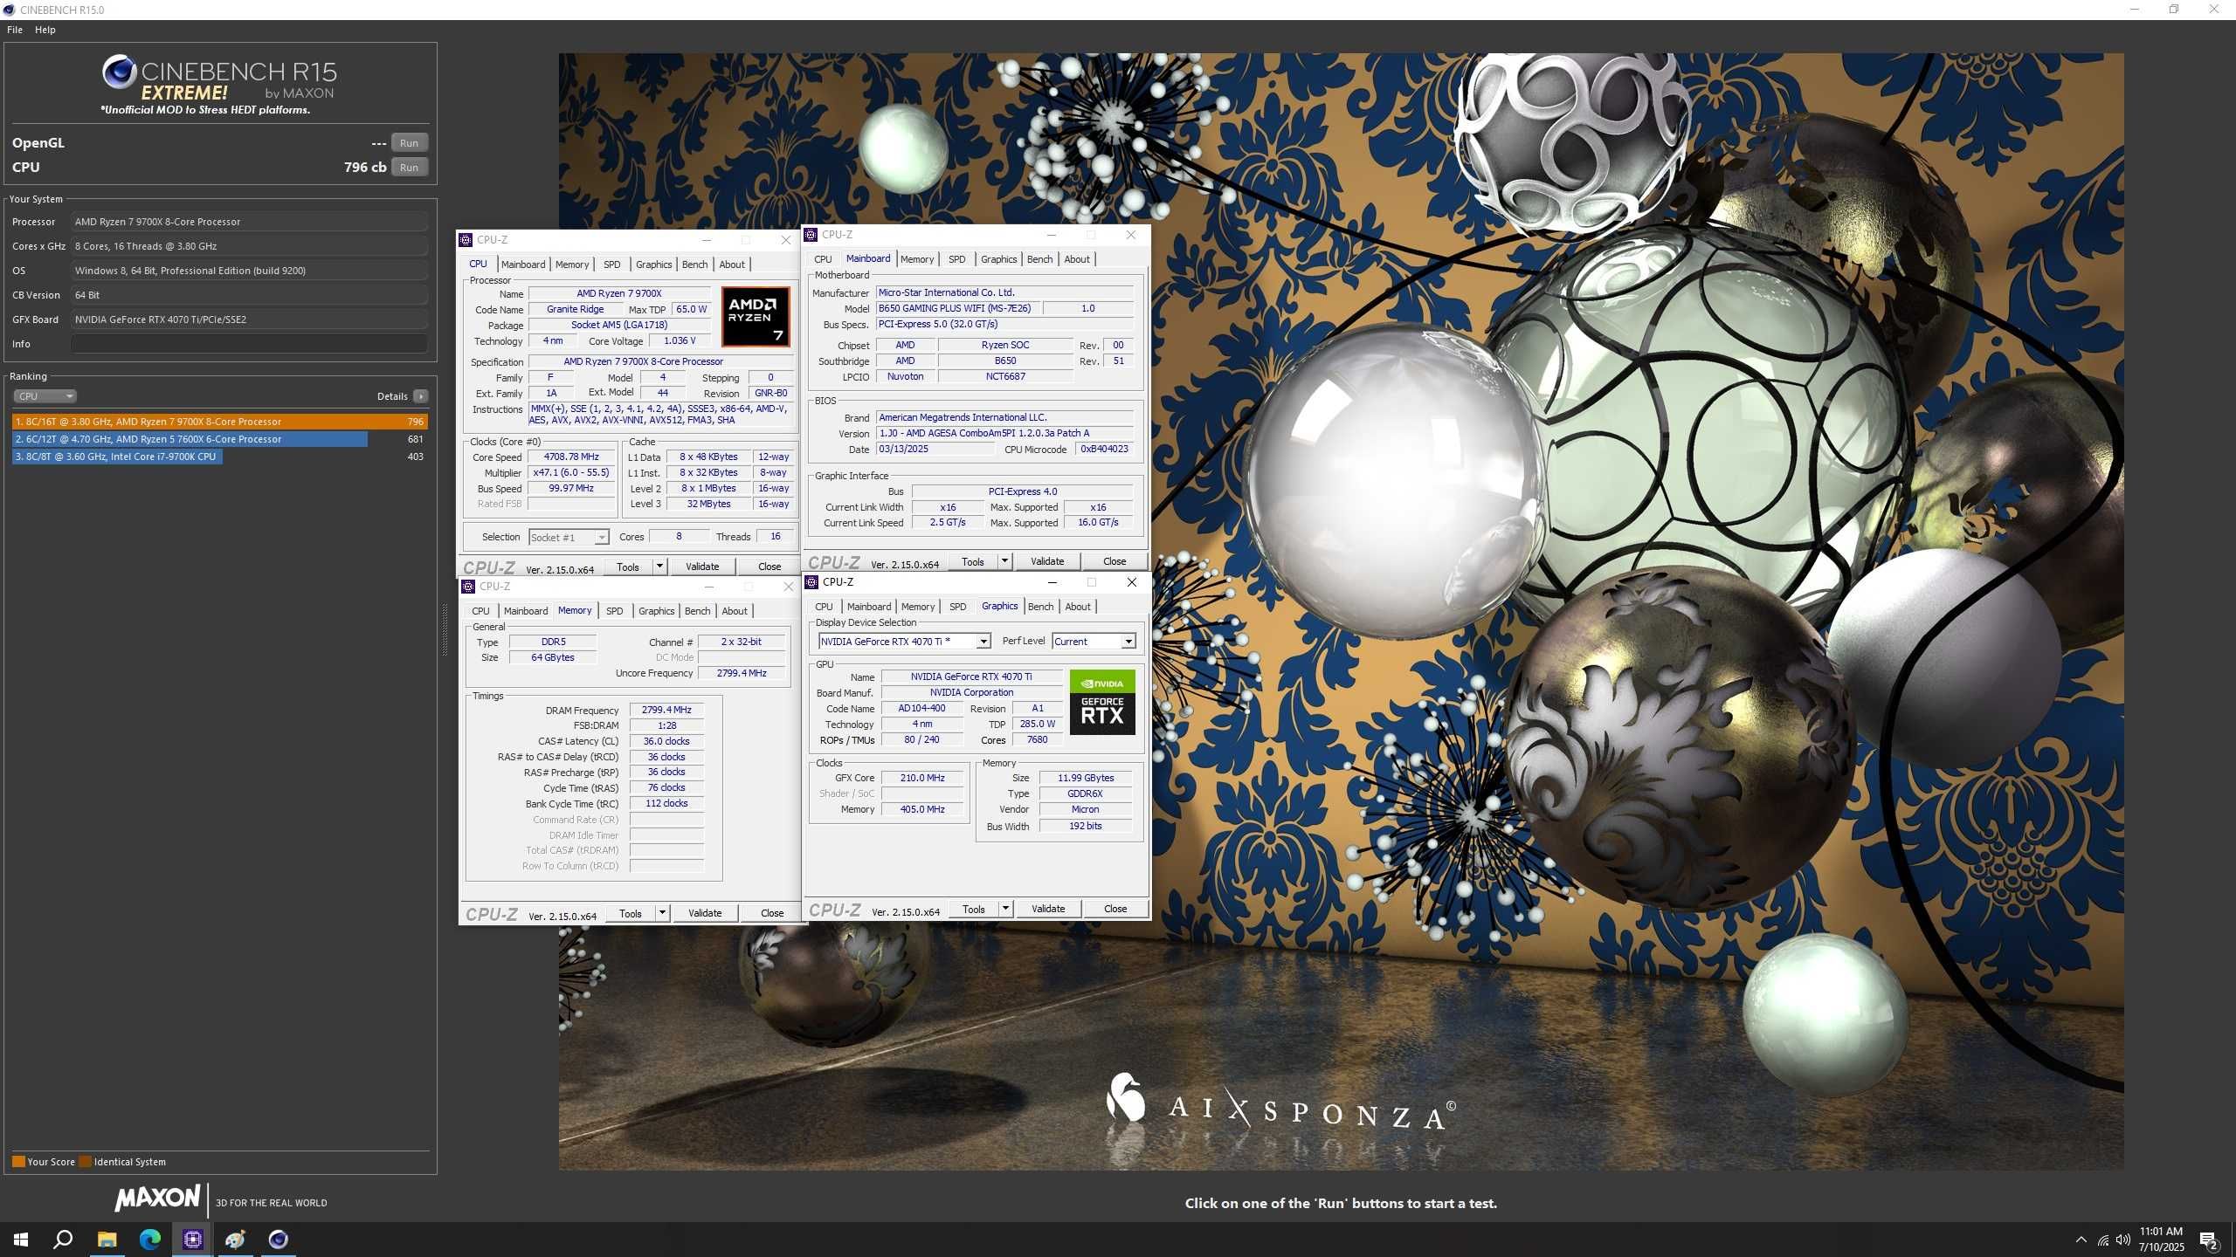Click Tools button in Graphics window
The height and width of the screenshot is (1257, 2236).
pos(974,909)
